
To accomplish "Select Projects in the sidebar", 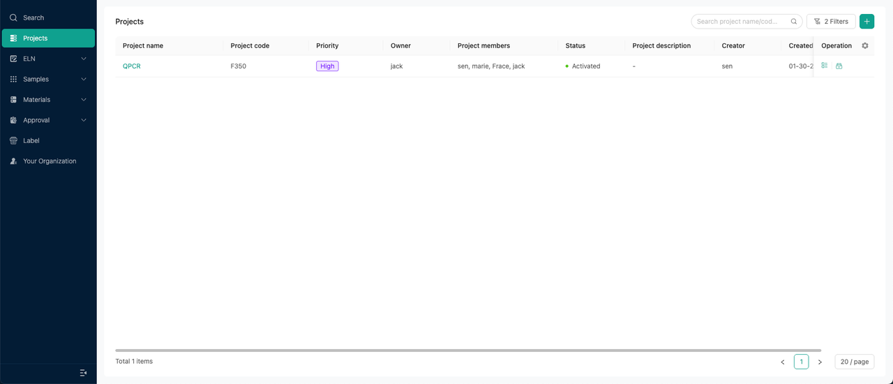I will (48, 38).
